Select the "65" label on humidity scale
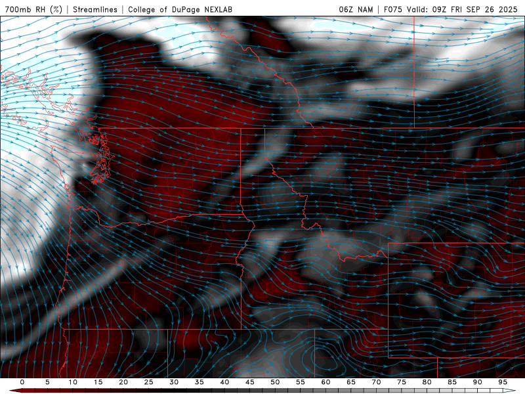This screenshot has height=394, width=525. click(x=351, y=382)
